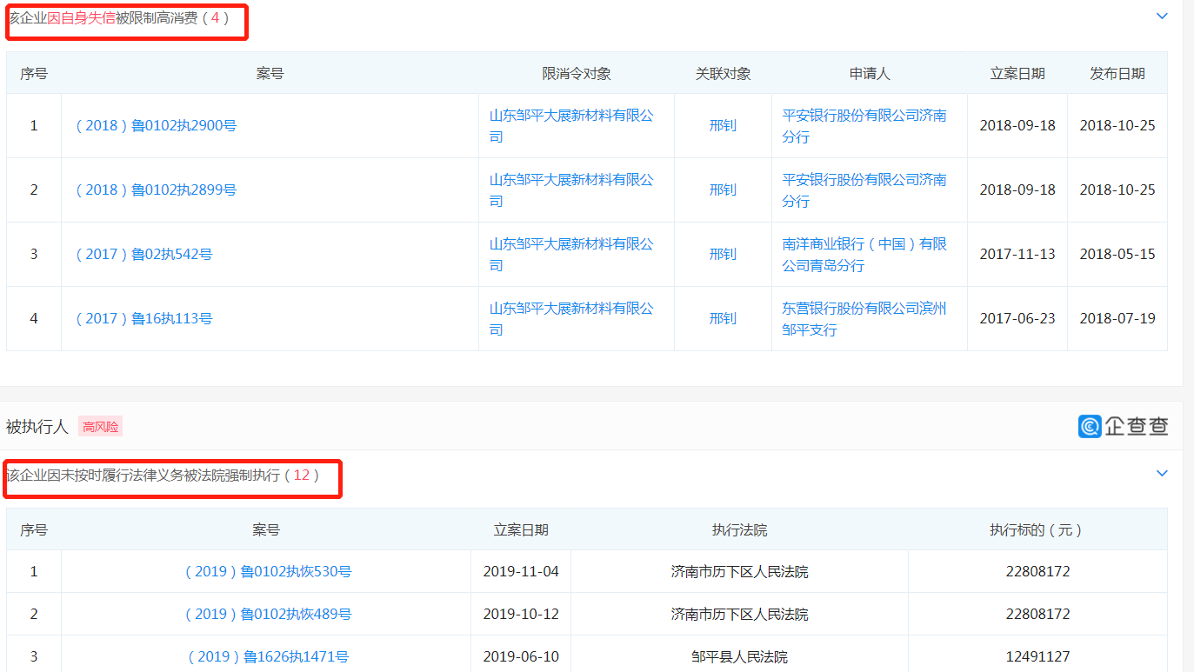Click the 高风险 risk tag
The height and width of the screenshot is (672, 1194).
(x=101, y=427)
